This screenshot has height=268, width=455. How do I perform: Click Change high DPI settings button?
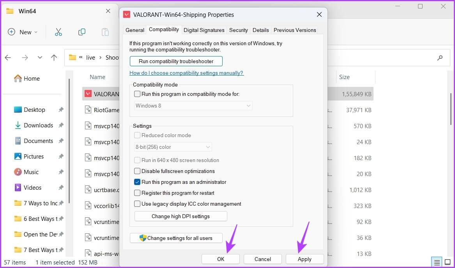[x=181, y=216]
